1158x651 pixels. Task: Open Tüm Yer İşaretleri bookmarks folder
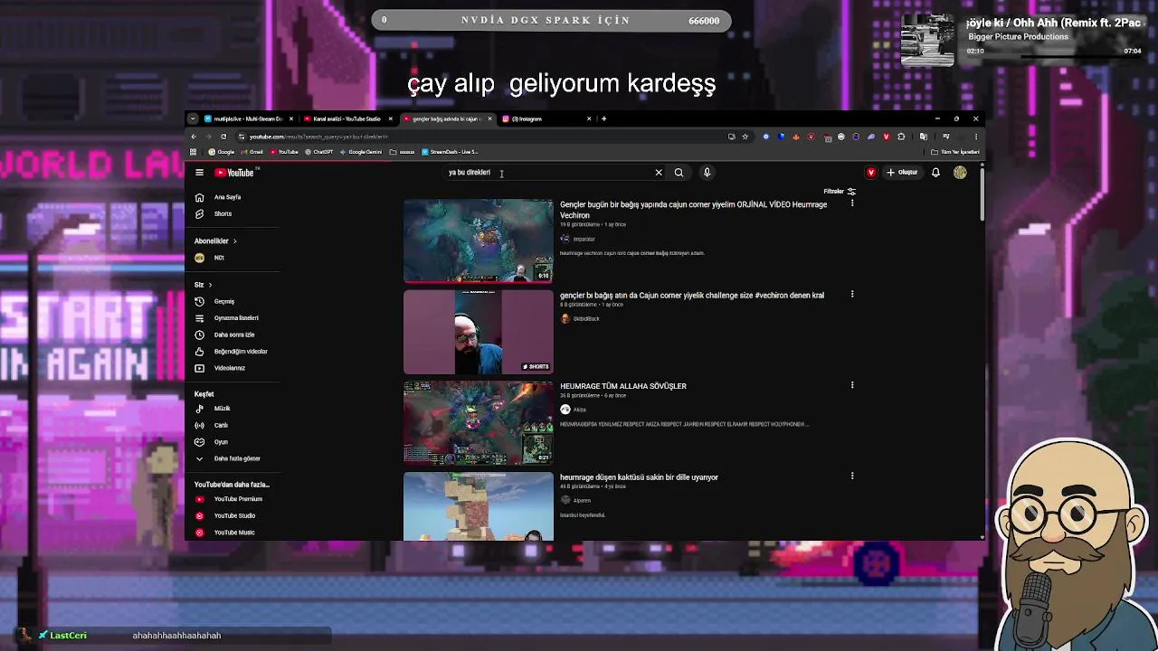click(955, 152)
